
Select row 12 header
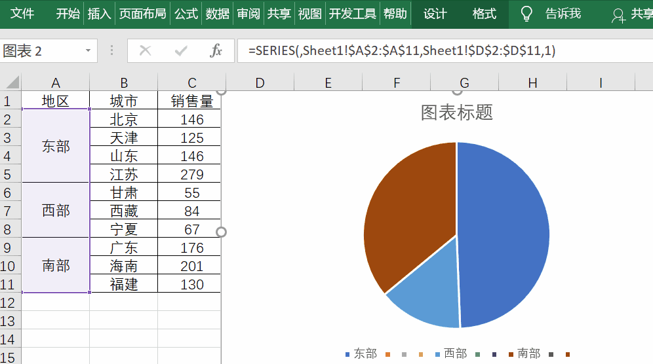point(10,302)
